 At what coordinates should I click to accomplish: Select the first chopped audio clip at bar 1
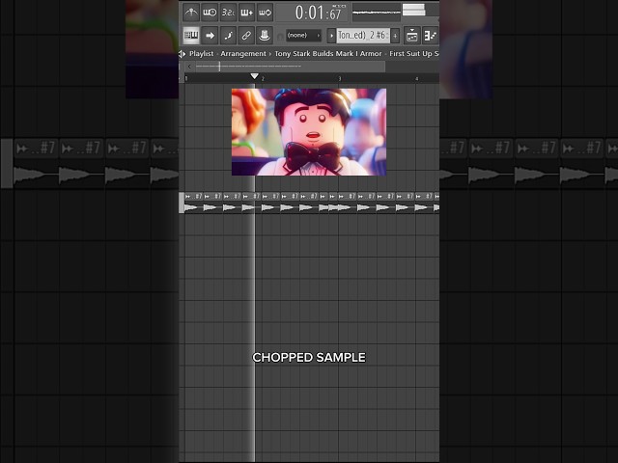[x=193, y=203]
